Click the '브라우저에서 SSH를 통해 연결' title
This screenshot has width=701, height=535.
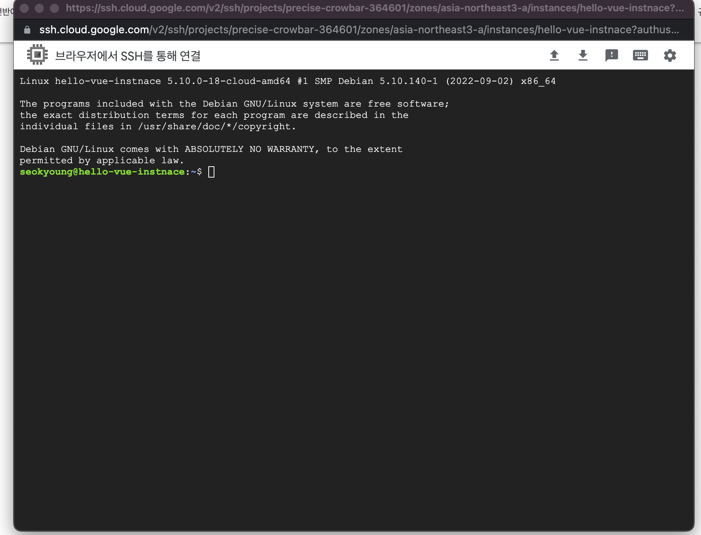[x=128, y=56]
